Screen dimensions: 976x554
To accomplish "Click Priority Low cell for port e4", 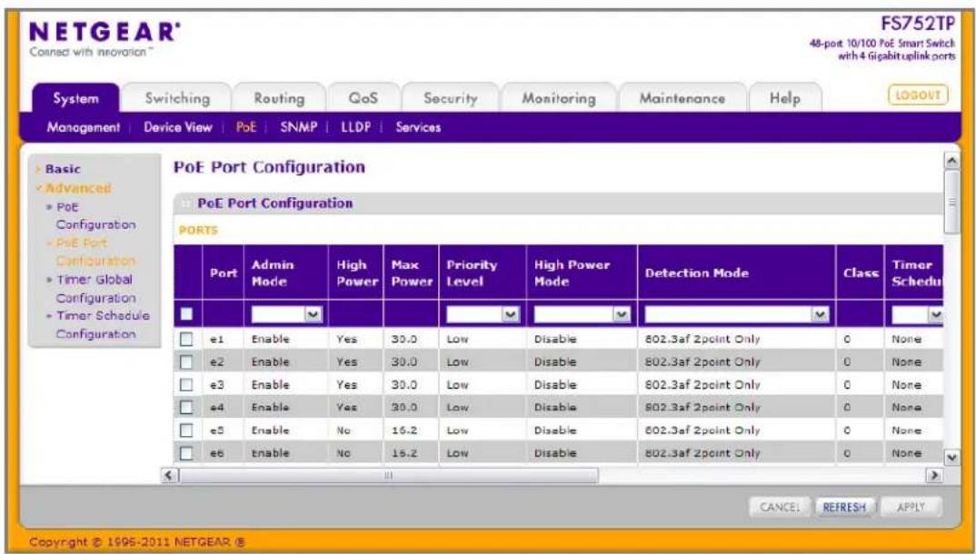I will (457, 407).
